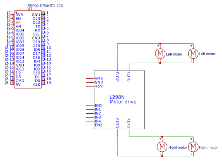This screenshot has width=222, height=161.
Task: Select the OUT2 pin label
Action: click(x=117, y=76)
